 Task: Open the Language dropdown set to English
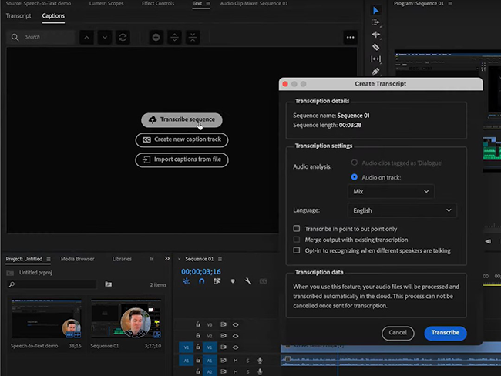402,210
